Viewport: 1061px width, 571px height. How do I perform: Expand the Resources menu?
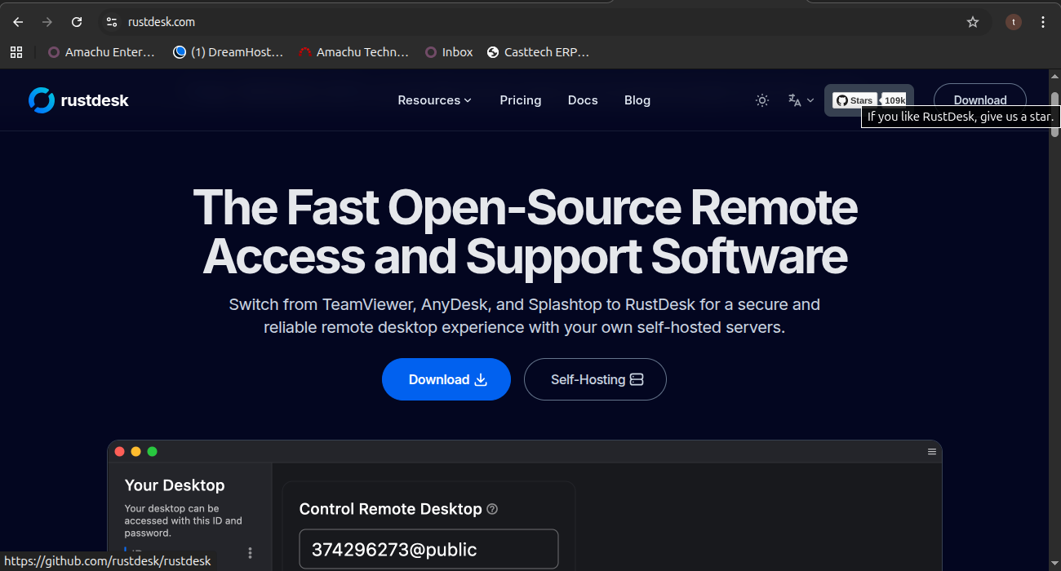click(x=434, y=100)
